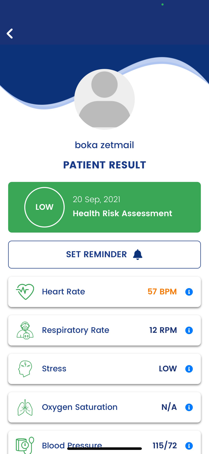
Task: Click the blood pressure monitor icon
Action: pos(25,445)
